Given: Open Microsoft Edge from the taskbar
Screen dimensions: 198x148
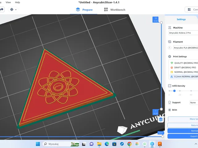Looking at the screenshot, I should click(107, 144).
